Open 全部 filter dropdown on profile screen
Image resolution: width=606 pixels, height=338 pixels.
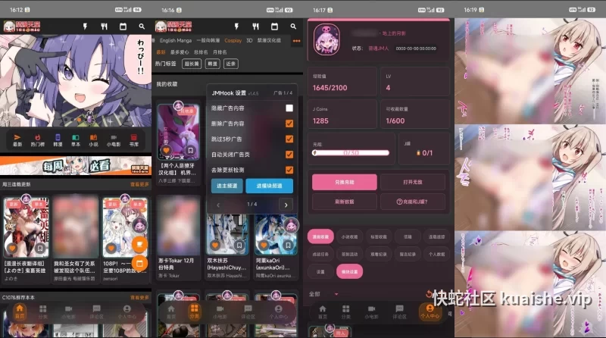(x=323, y=294)
